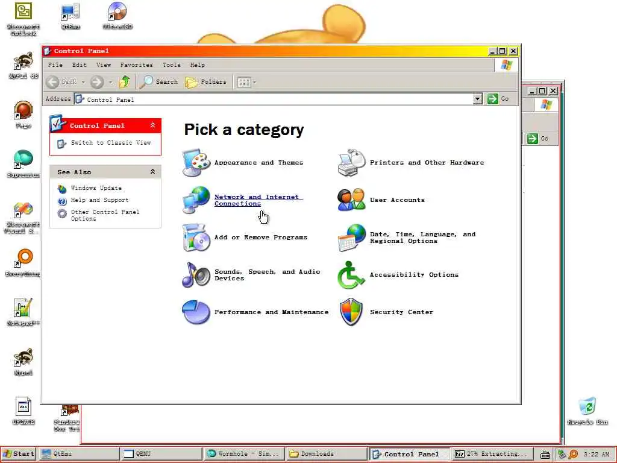Open the Favorites menu
Image resolution: width=617 pixels, height=463 pixels.
pos(136,65)
